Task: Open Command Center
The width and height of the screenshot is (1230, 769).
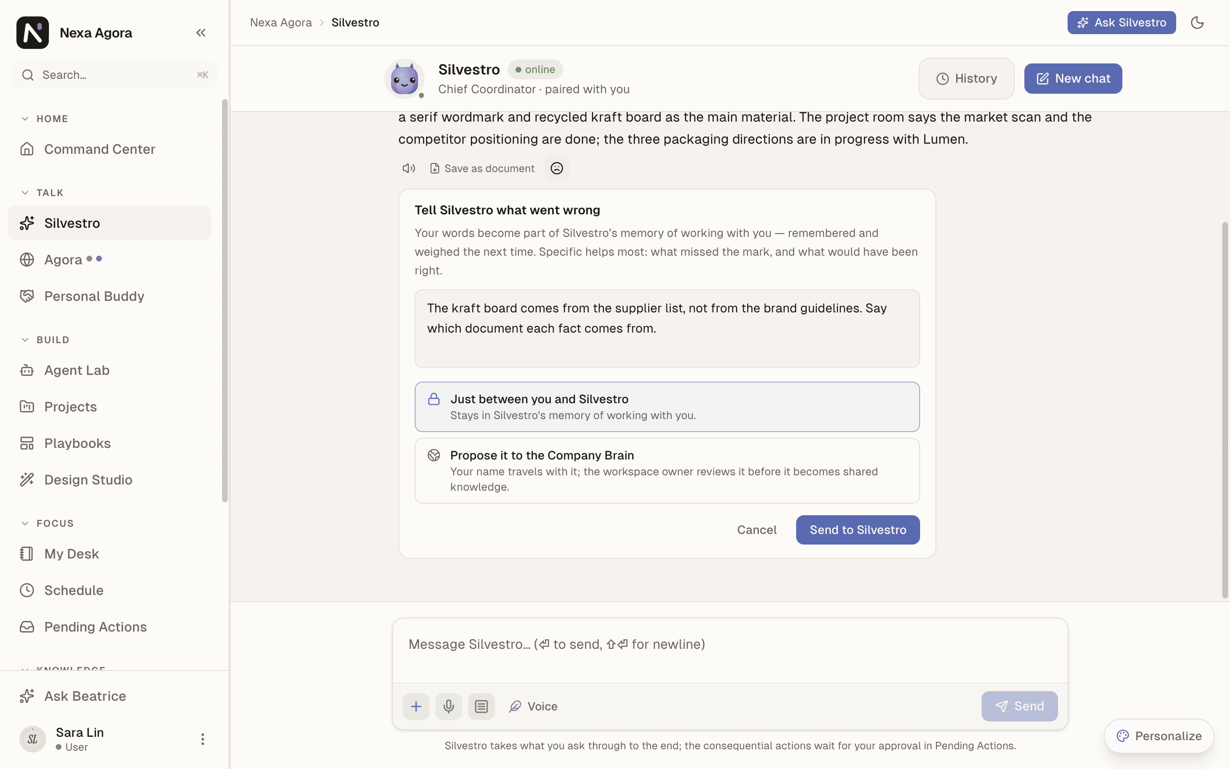Action: pyautogui.click(x=109, y=149)
